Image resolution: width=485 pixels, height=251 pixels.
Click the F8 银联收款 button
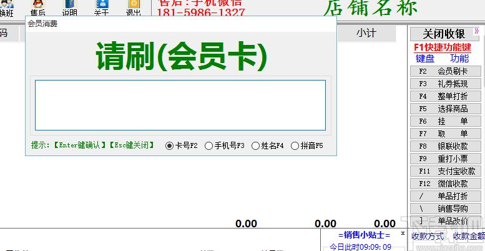pyautogui.click(x=446, y=146)
